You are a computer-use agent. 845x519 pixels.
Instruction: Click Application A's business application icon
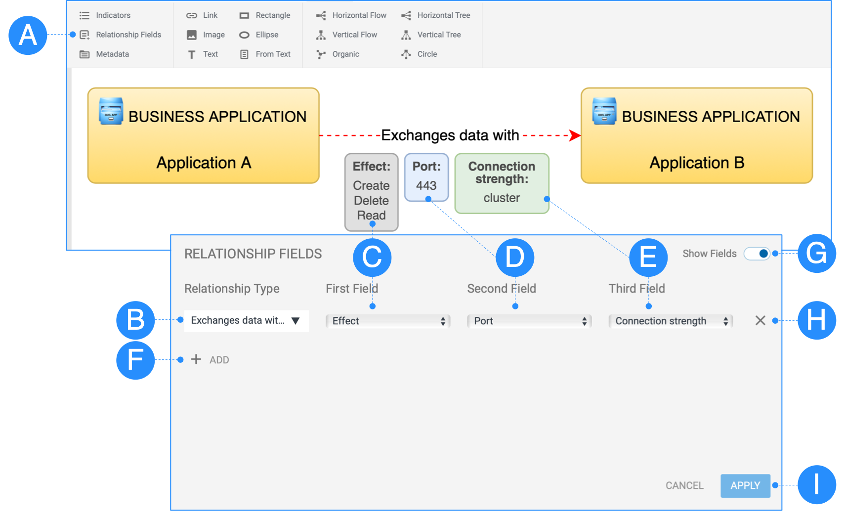pyautogui.click(x=111, y=111)
